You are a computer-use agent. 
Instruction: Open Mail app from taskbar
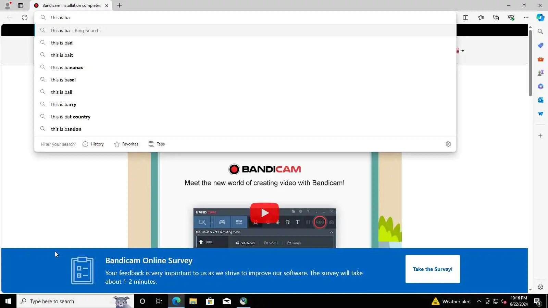(x=226, y=301)
